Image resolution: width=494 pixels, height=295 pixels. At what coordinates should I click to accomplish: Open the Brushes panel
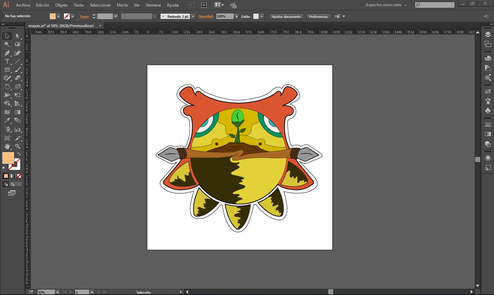pos(488,101)
